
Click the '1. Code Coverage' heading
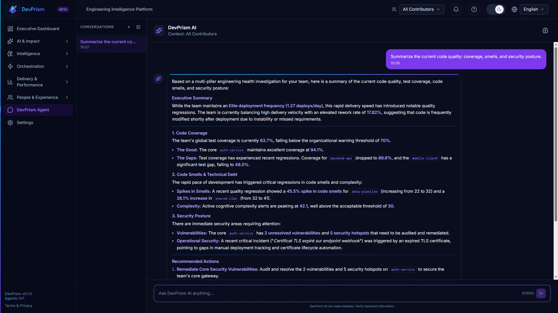tap(189, 133)
